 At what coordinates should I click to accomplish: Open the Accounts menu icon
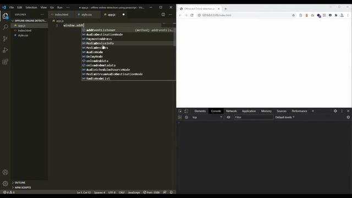[x=5, y=172]
